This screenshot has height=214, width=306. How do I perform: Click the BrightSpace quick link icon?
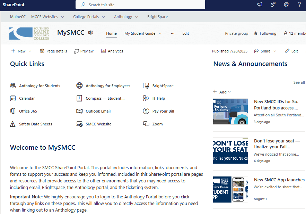click(x=146, y=86)
